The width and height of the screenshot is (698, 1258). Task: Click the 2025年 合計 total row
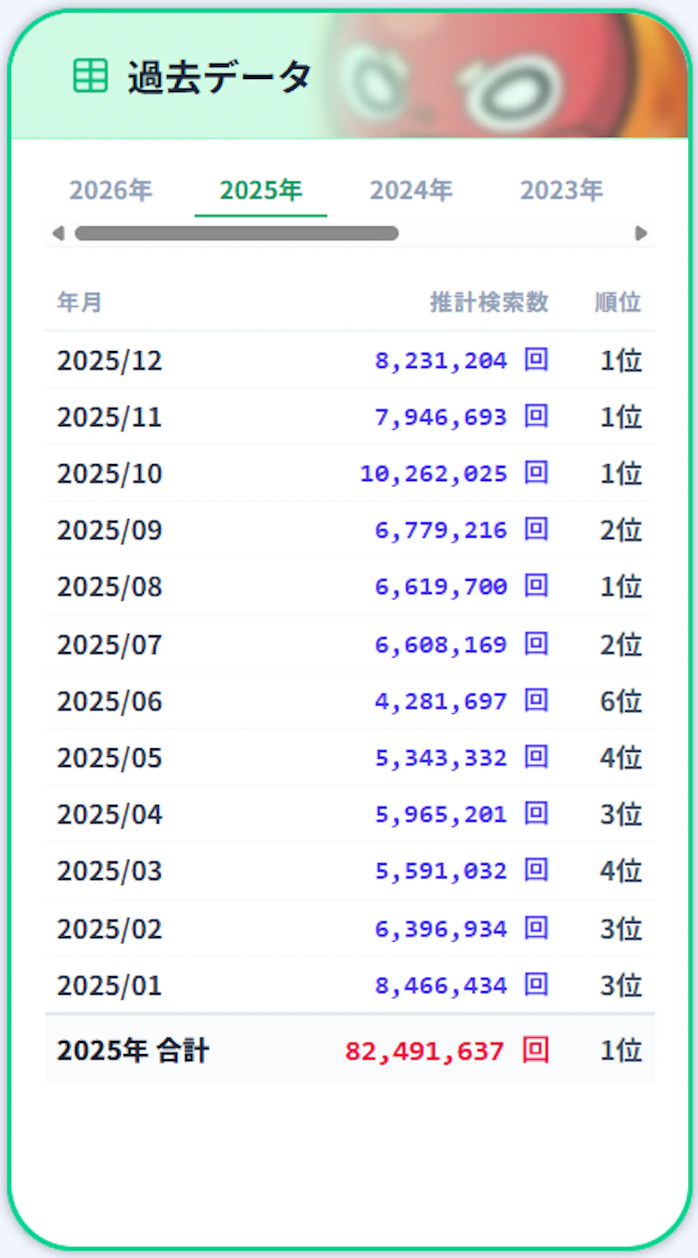pos(350,1049)
